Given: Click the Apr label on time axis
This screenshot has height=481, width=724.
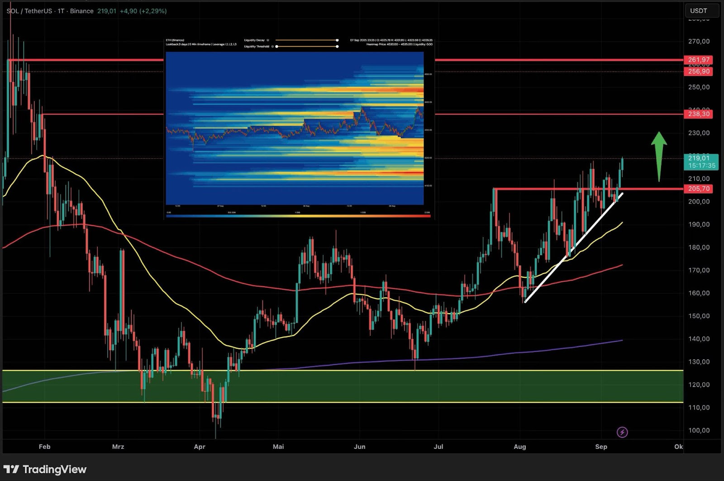Looking at the screenshot, I should 200,447.
